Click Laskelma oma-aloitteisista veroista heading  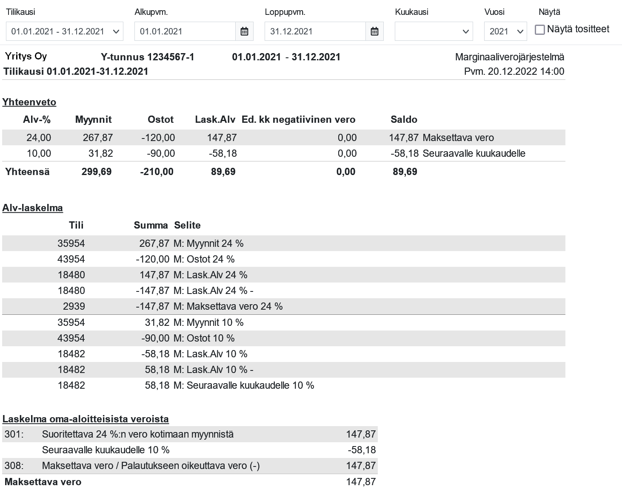click(x=86, y=419)
